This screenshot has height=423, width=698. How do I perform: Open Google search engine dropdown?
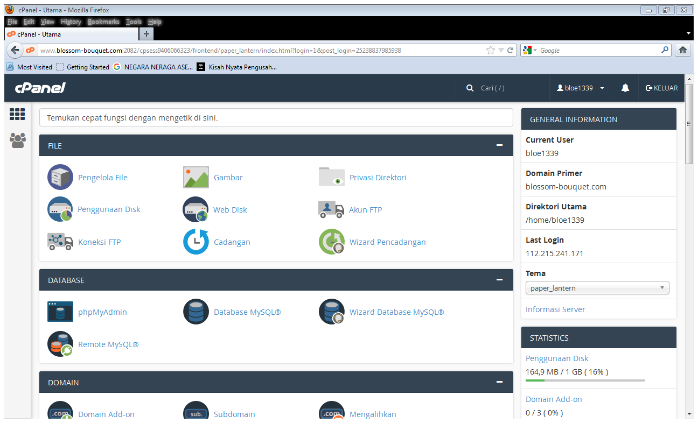click(529, 50)
